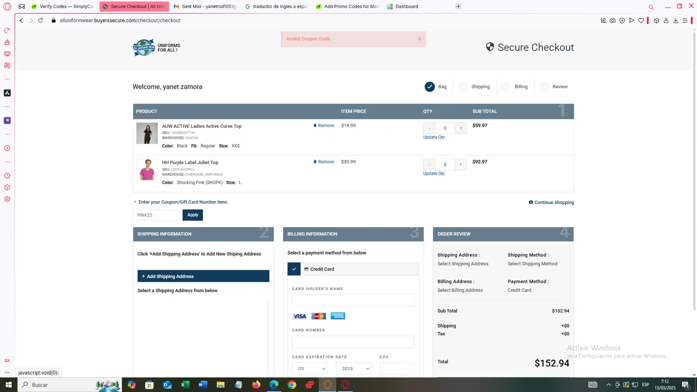Switch to the traductor de ingles tab
This screenshot has width=697, height=392.
coord(276,7)
